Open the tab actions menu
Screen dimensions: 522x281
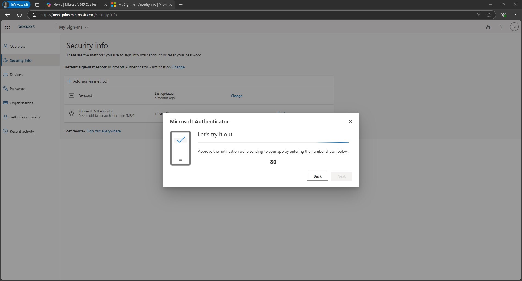tap(37, 5)
